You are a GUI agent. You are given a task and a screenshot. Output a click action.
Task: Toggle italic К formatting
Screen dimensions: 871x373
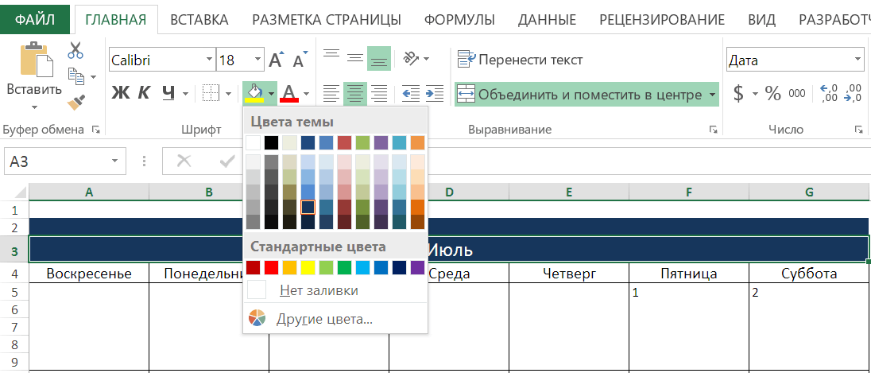[x=144, y=93]
